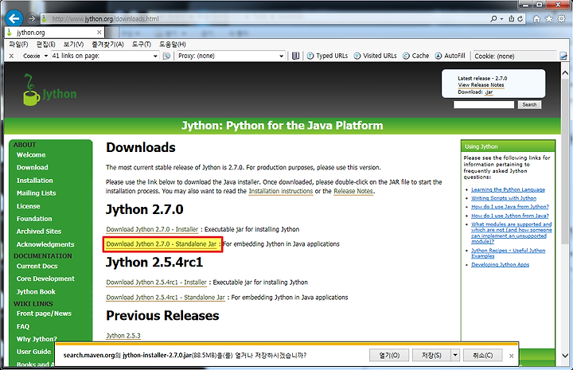
Task: Open Archived Sites in the sidebar
Action: 39,232
